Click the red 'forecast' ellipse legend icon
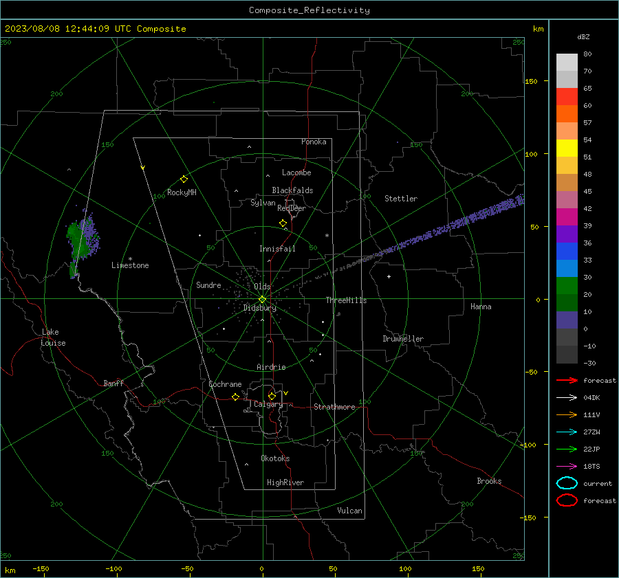Image resolution: width=619 pixels, height=578 pixels. tap(567, 500)
